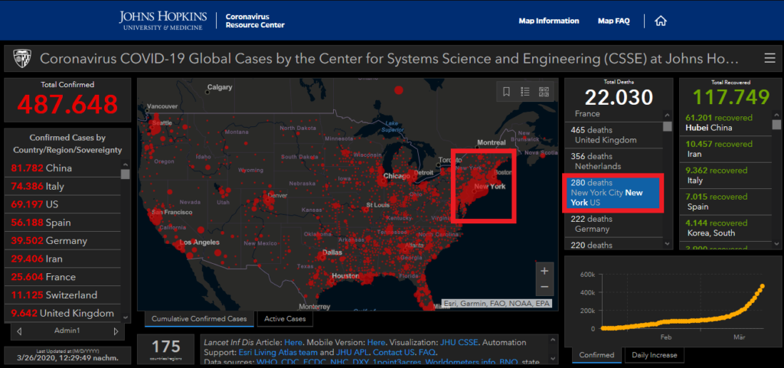
Task: Click the Chicago label on map
Action: tap(397, 176)
